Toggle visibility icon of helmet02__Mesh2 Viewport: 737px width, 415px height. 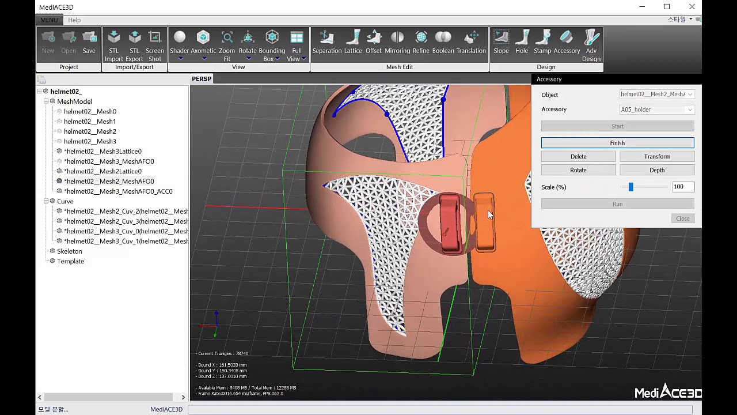59,131
